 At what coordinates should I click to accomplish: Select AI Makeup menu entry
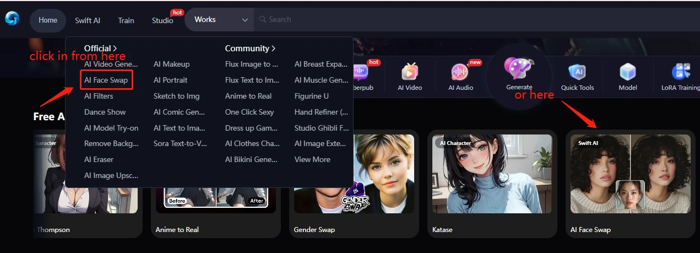[171, 64]
